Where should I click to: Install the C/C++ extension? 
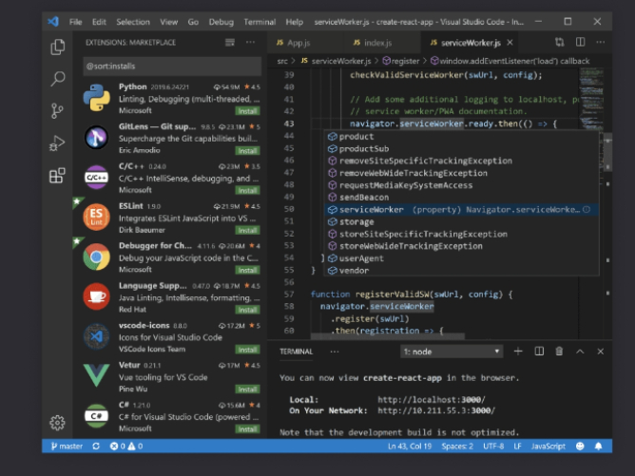247,190
